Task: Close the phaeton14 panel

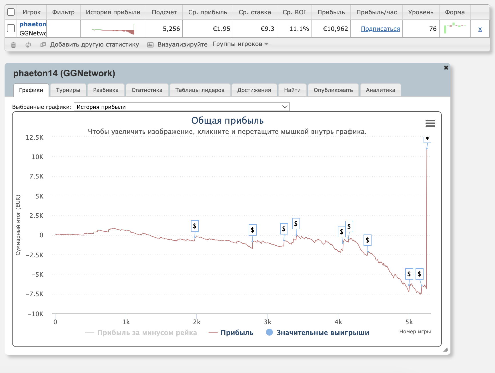Action: [446, 68]
